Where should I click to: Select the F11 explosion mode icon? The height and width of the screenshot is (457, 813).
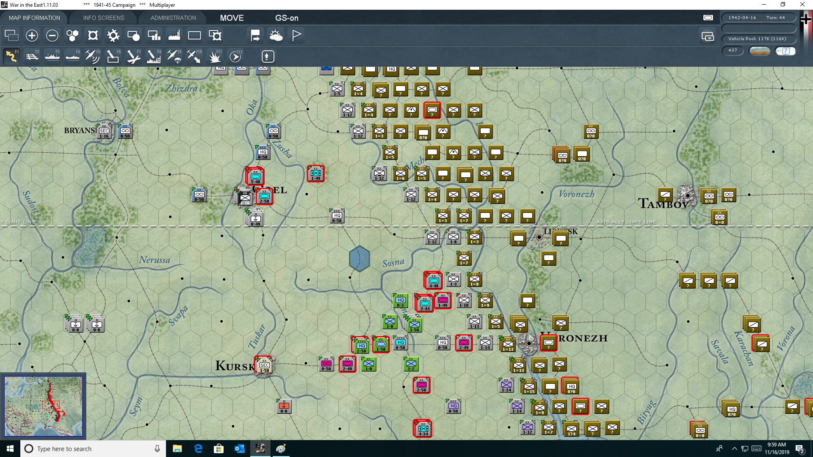(215, 56)
